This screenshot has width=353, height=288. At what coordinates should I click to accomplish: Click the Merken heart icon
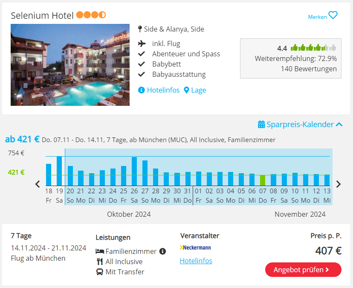(333, 15)
